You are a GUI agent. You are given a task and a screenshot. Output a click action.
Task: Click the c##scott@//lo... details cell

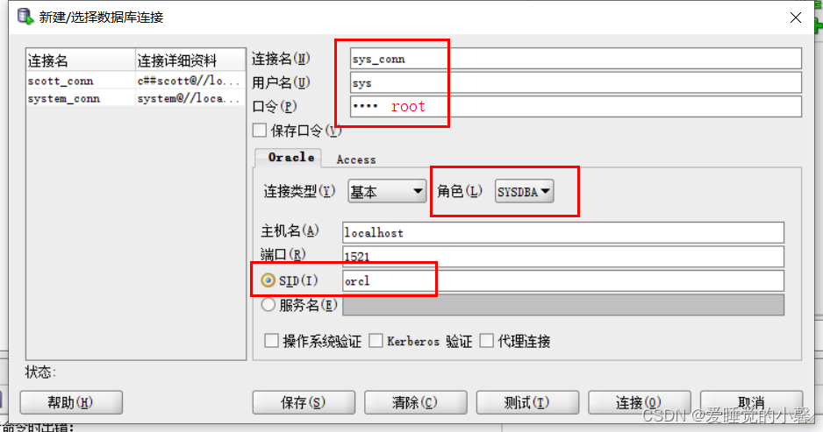point(189,81)
